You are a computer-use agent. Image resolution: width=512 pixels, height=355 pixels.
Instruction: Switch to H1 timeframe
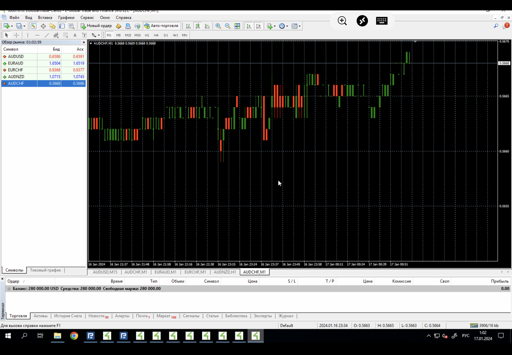tap(147, 35)
